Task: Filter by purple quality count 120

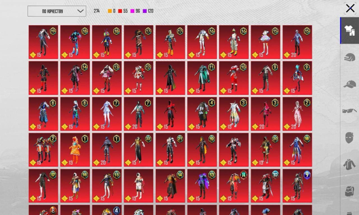Action: click(148, 11)
